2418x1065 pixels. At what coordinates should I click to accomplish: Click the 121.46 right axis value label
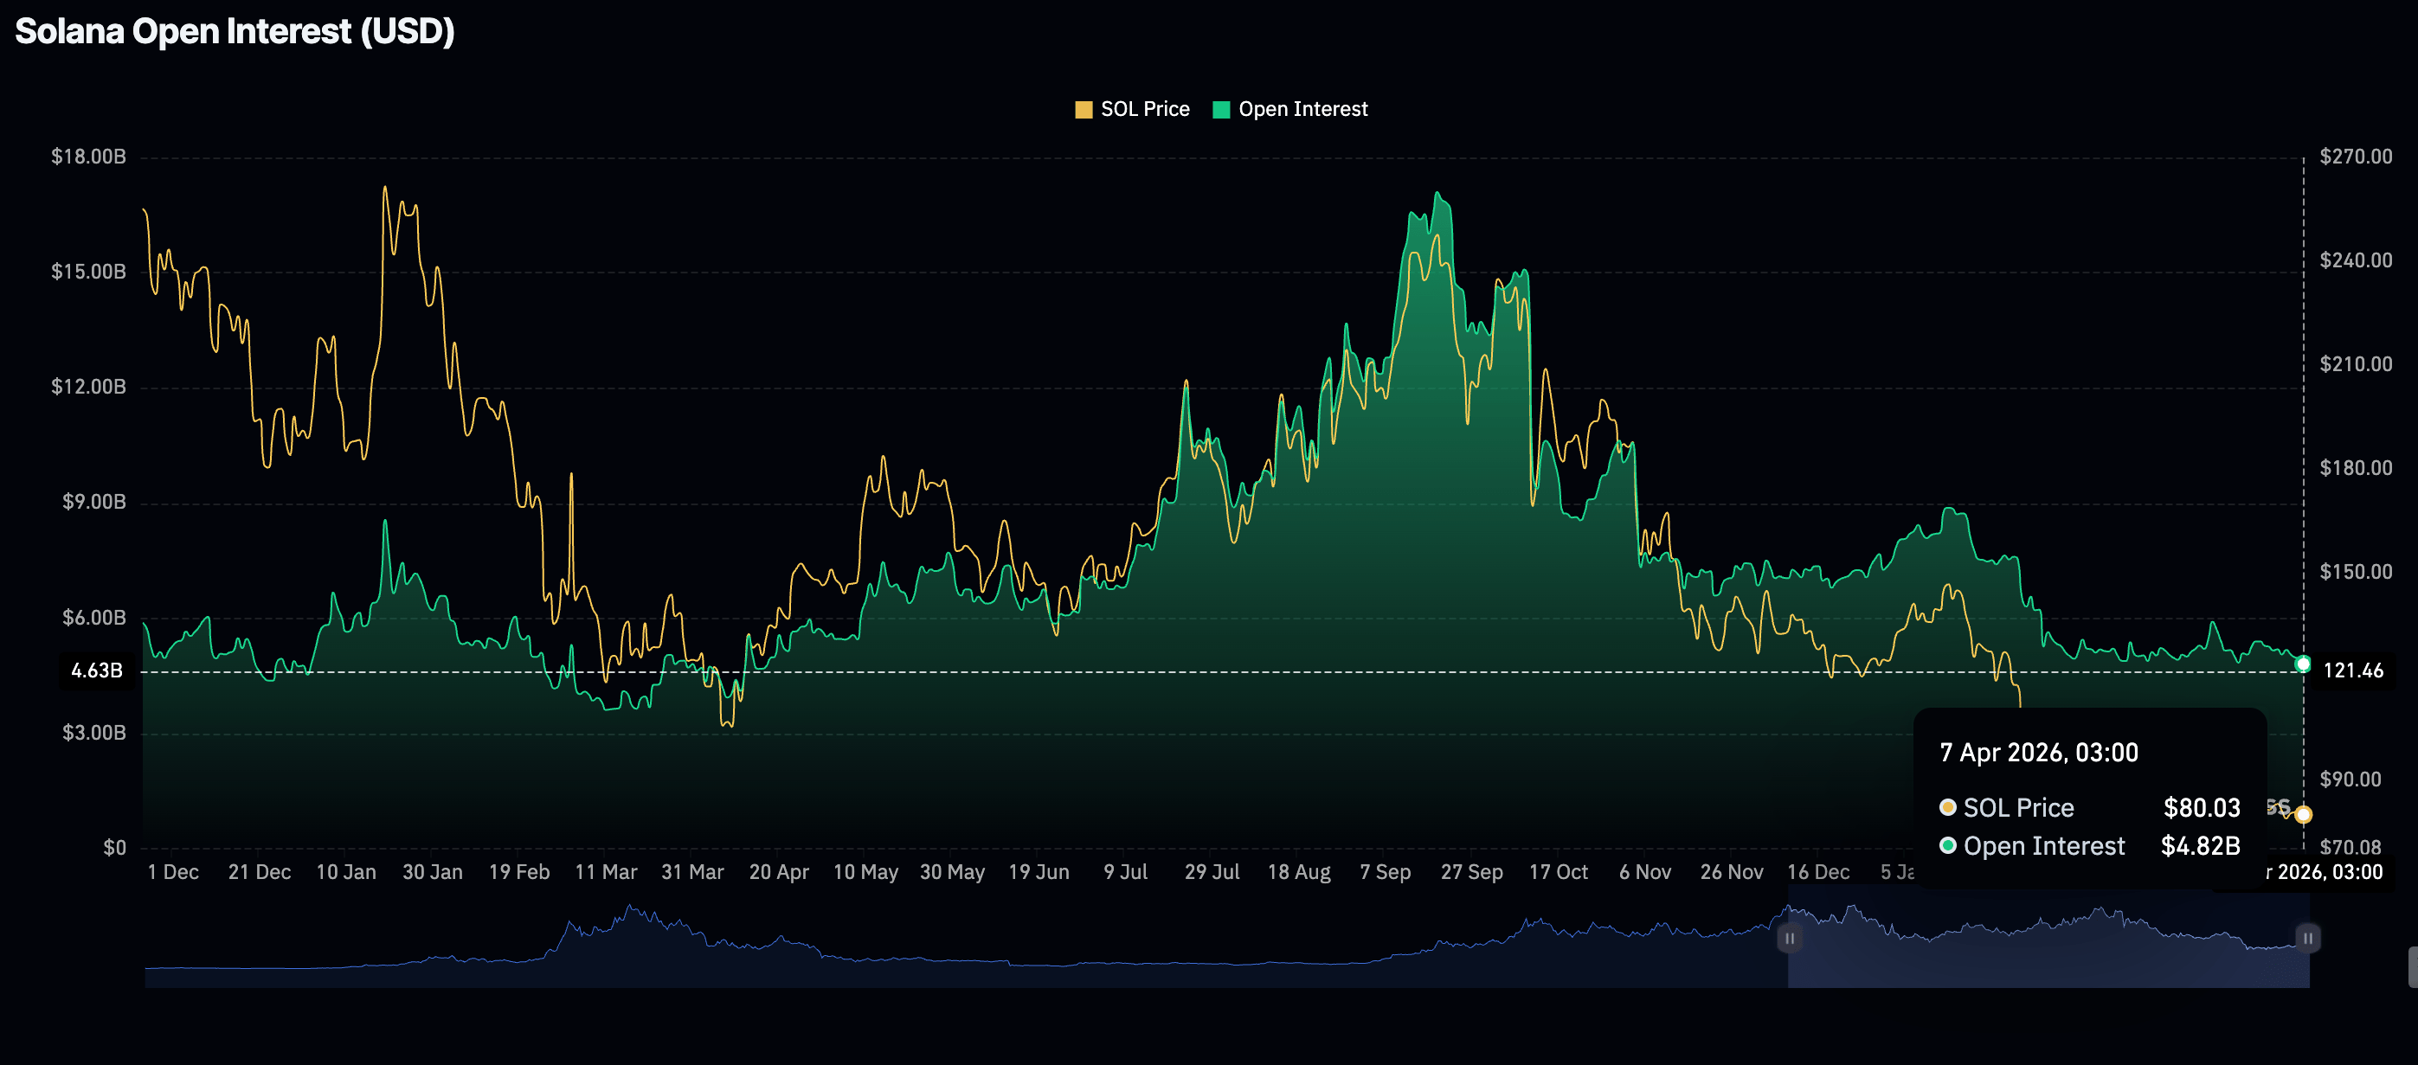tap(2352, 670)
